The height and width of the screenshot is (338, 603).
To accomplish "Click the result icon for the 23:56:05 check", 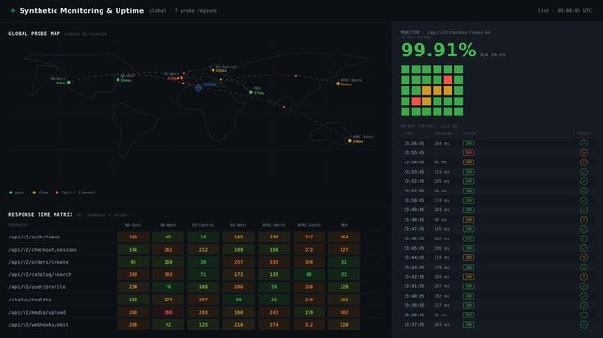I will point(584,143).
